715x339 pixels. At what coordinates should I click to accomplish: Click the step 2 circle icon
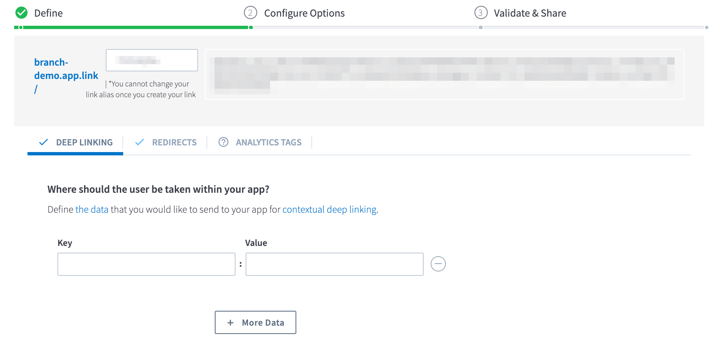click(250, 13)
